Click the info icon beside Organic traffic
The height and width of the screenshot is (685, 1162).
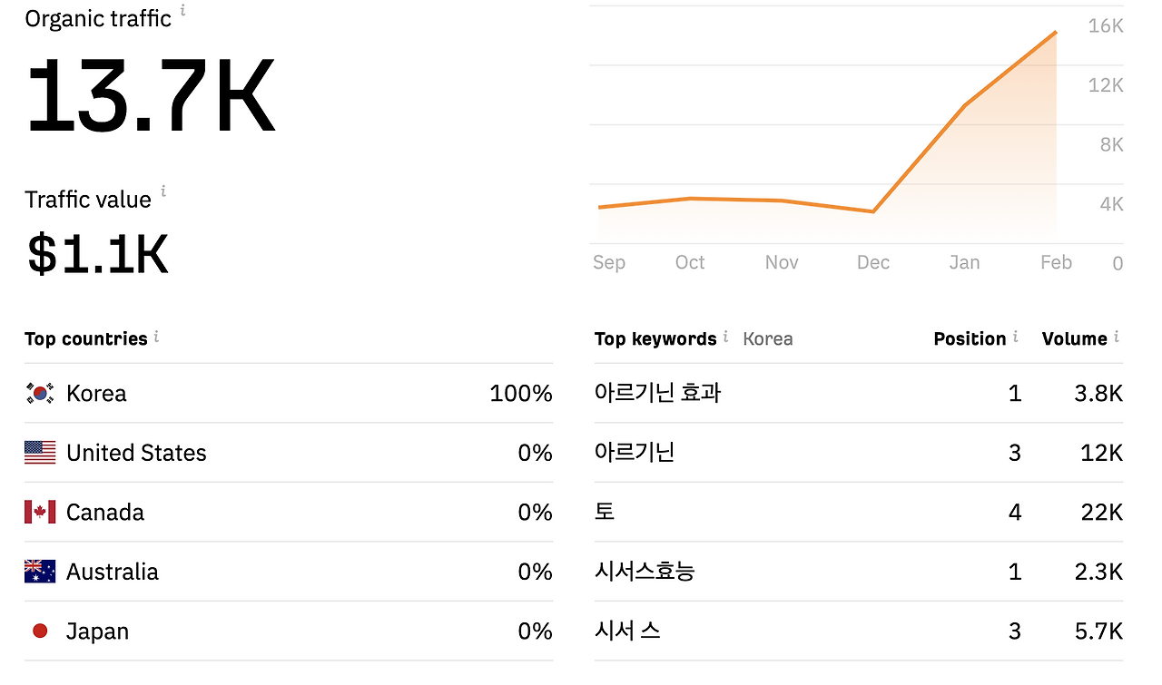tap(182, 10)
